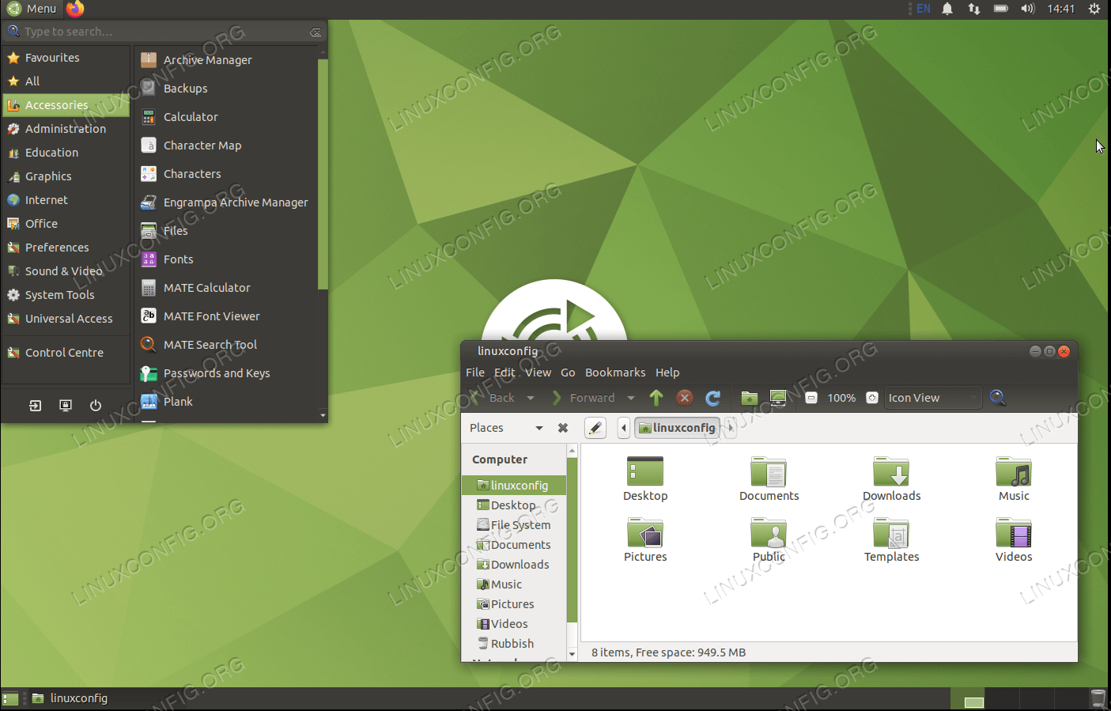
Task: Open File System in Places sidebar
Action: tap(514, 525)
